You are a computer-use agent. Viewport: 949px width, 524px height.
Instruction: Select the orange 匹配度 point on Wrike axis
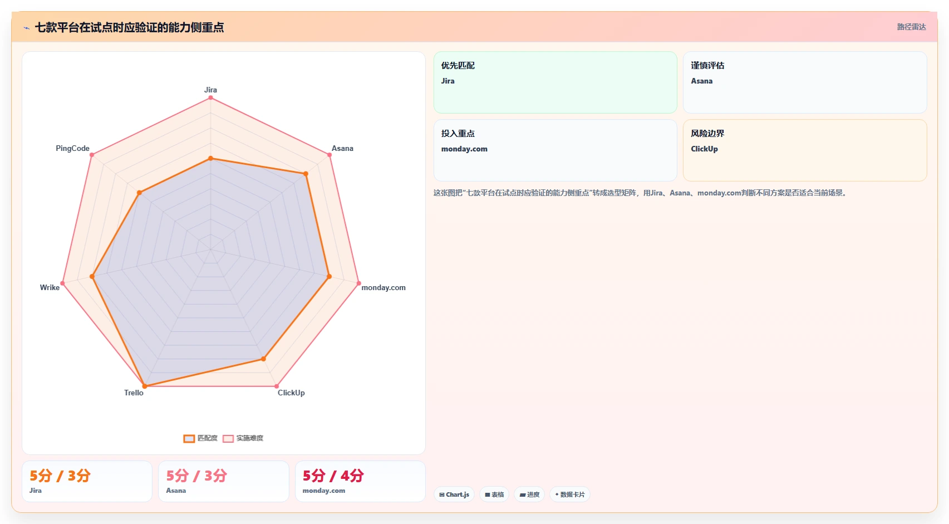92,276
